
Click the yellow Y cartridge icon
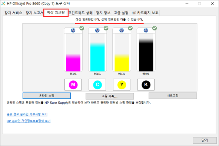(x=122, y=84)
